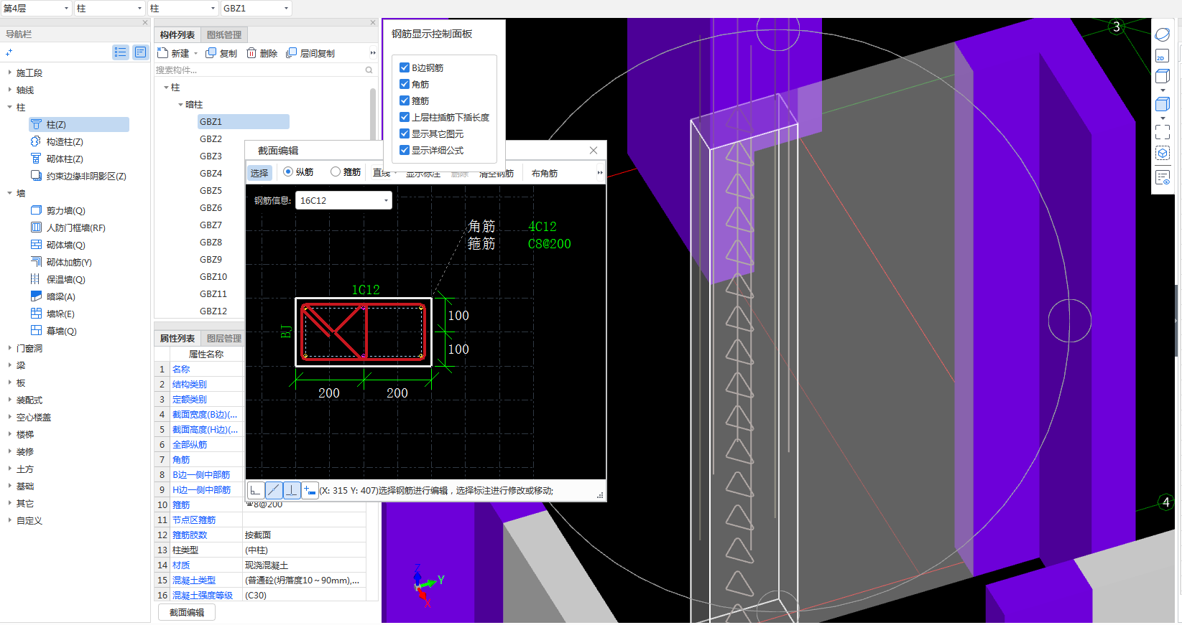Close the 截面编辑 dialog
This screenshot has height=625, width=1182.
point(594,150)
